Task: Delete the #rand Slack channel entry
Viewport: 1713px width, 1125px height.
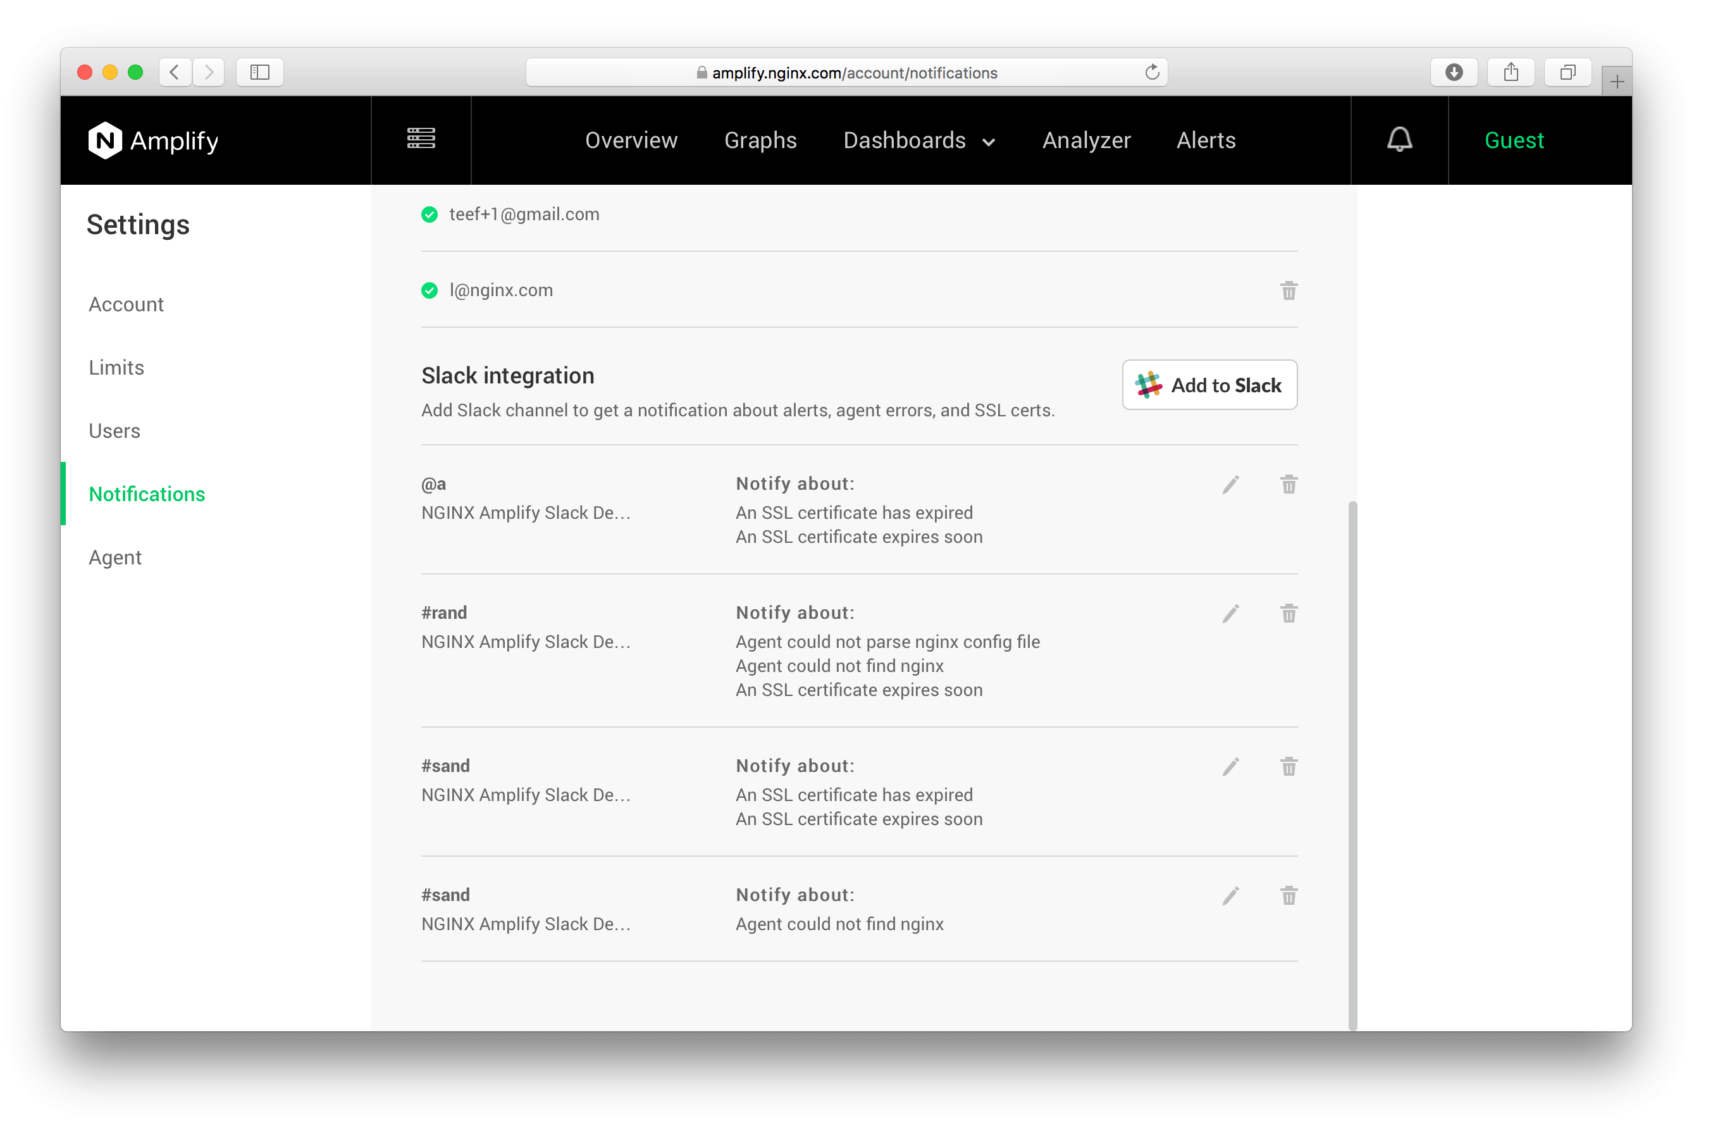Action: click(1288, 613)
